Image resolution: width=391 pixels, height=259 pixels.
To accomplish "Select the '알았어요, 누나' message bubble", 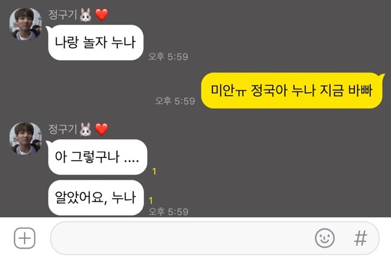I will [x=96, y=198].
